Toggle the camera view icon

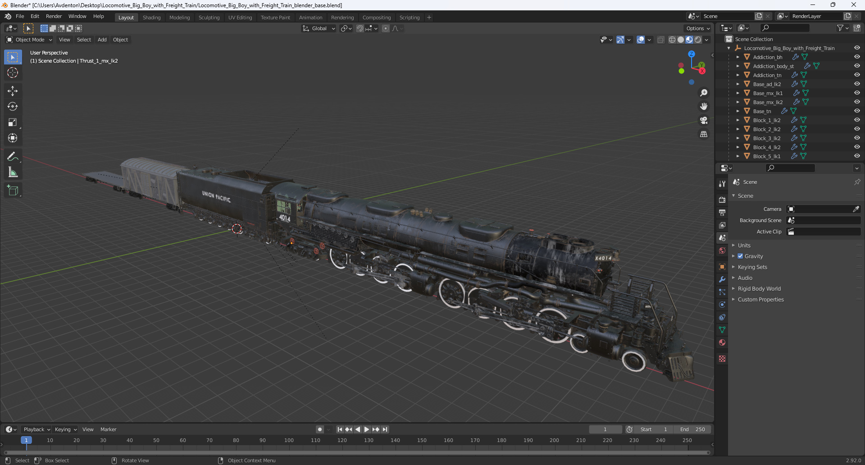(704, 121)
